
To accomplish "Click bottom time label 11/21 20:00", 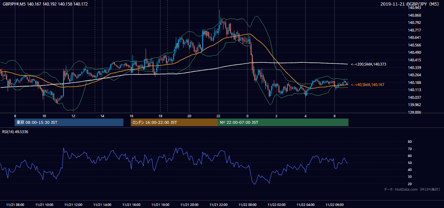I will point(189,205).
